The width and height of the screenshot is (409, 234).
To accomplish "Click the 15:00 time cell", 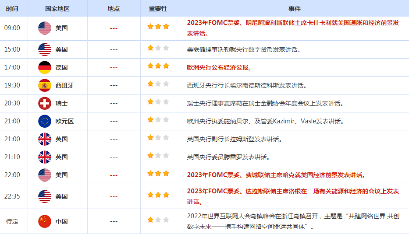I will [12, 49].
